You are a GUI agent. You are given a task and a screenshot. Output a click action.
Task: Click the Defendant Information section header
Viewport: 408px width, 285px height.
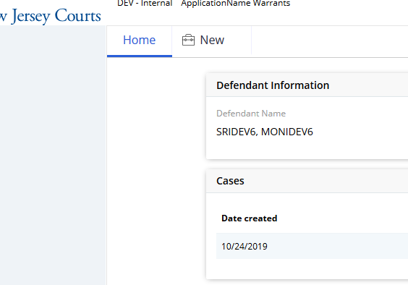coord(307,85)
